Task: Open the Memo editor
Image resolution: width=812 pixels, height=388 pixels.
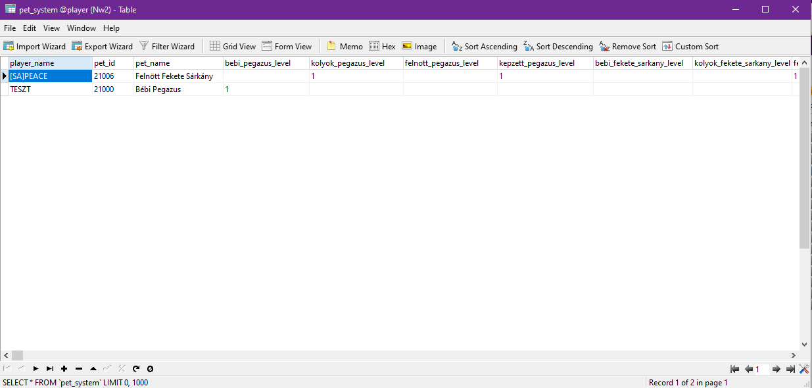Action: click(345, 46)
